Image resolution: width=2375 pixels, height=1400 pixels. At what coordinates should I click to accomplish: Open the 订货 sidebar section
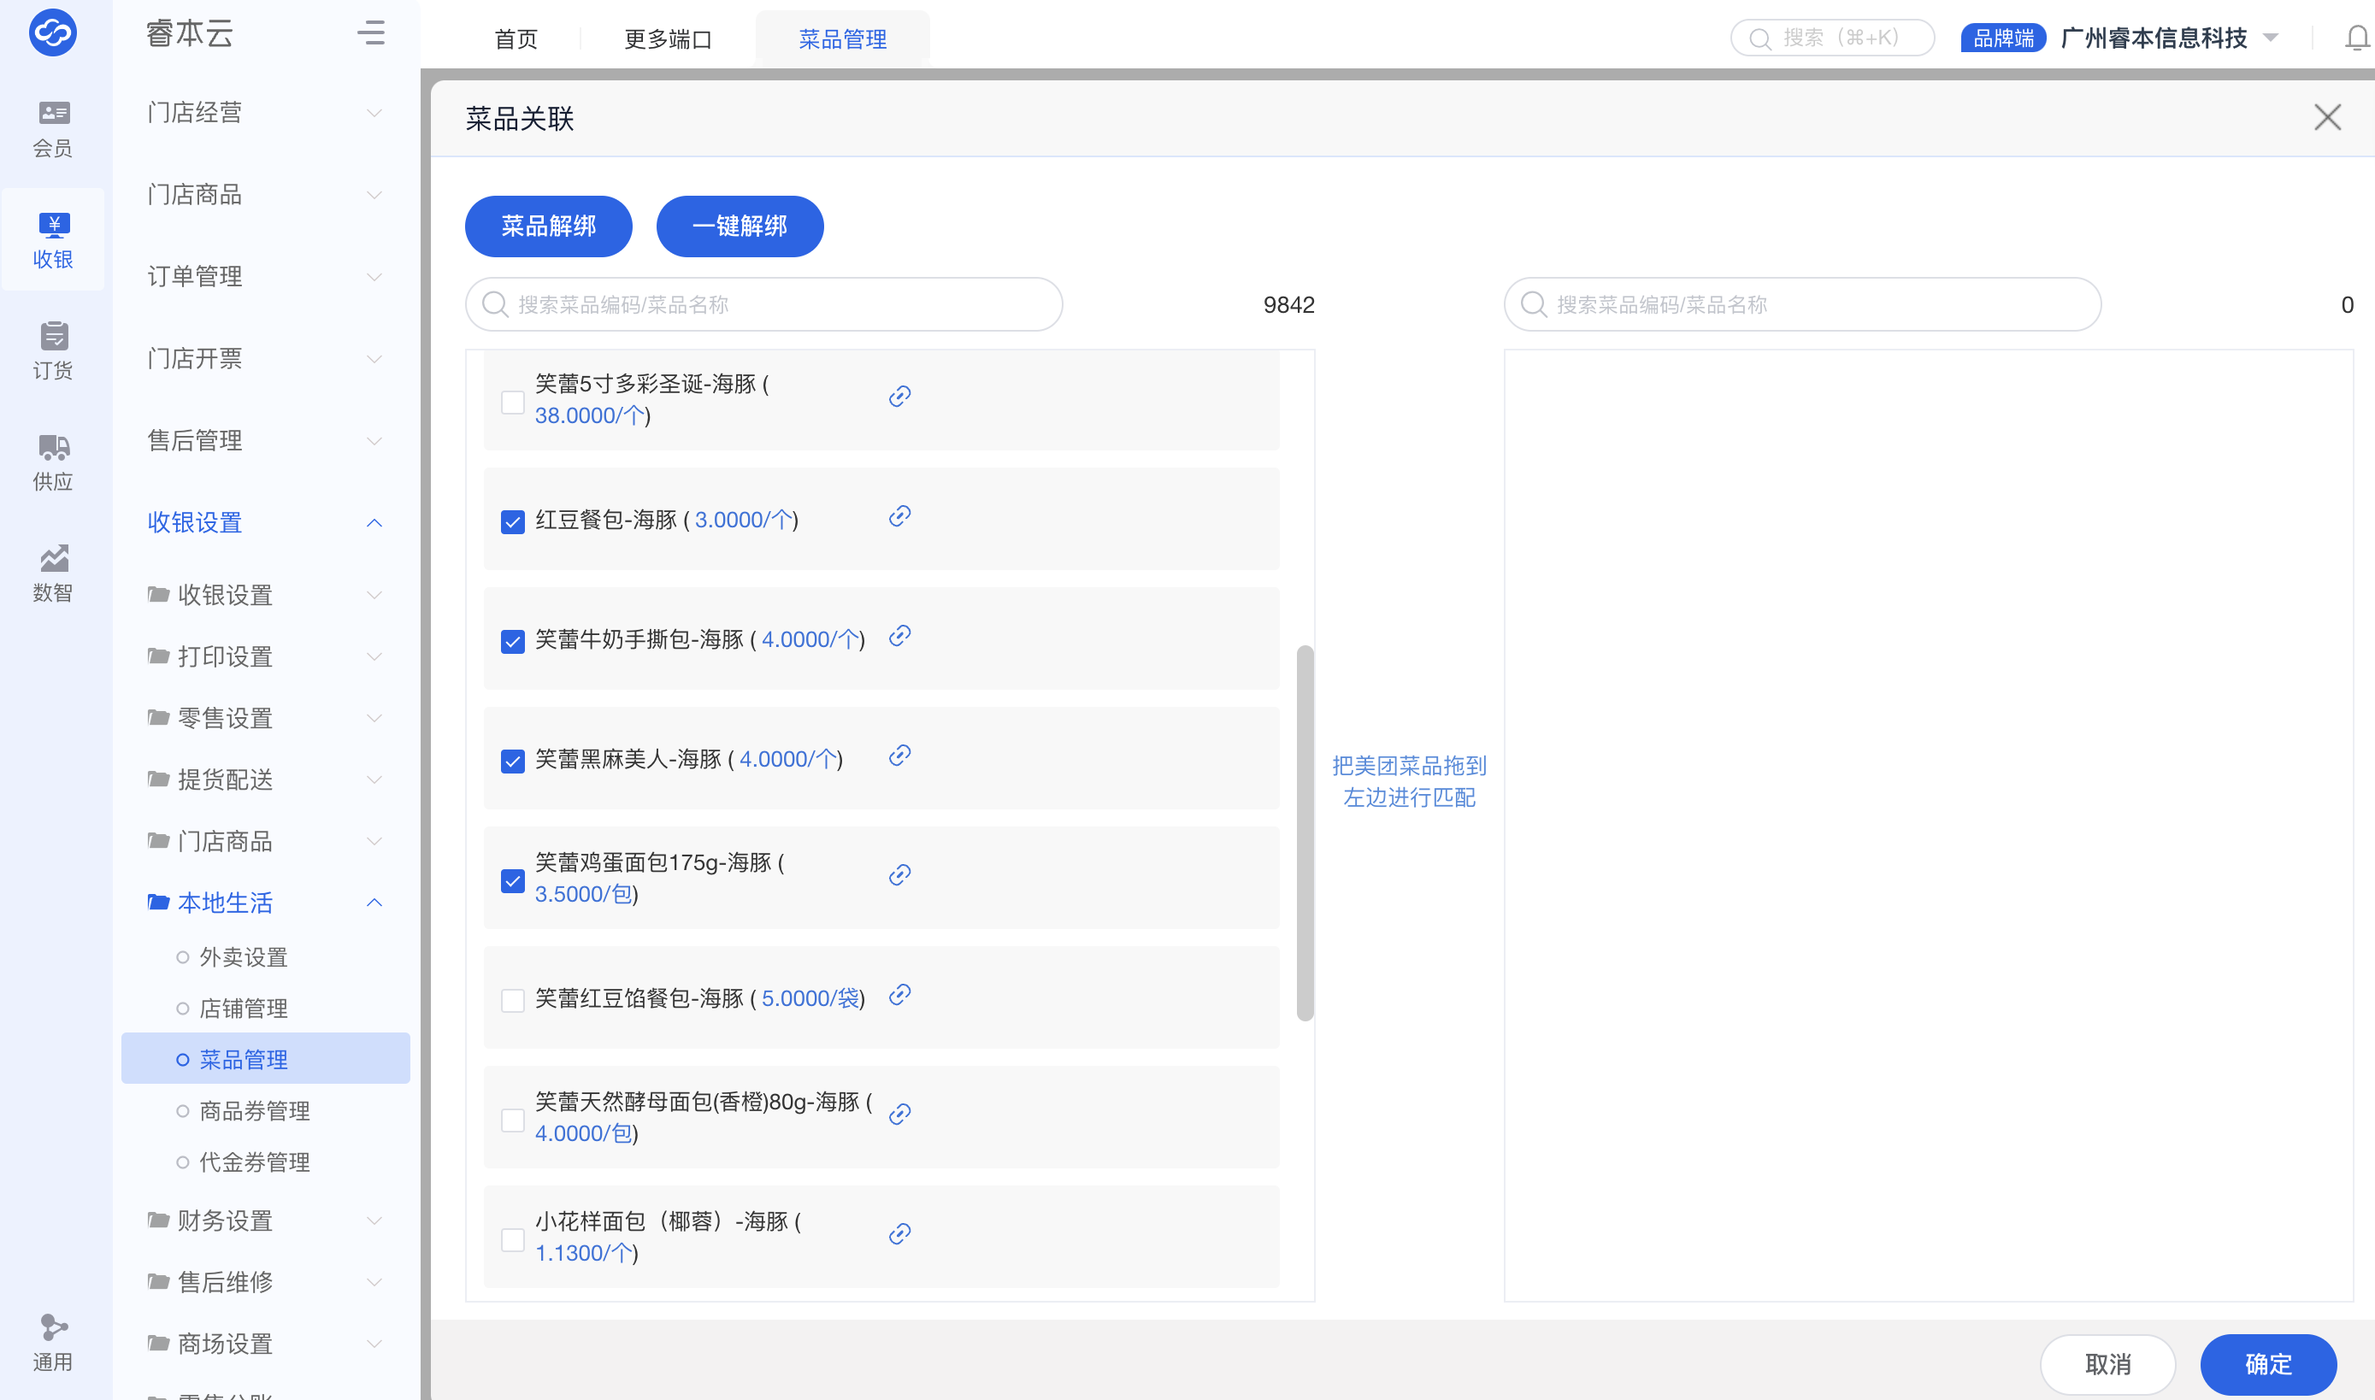click(53, 350)
